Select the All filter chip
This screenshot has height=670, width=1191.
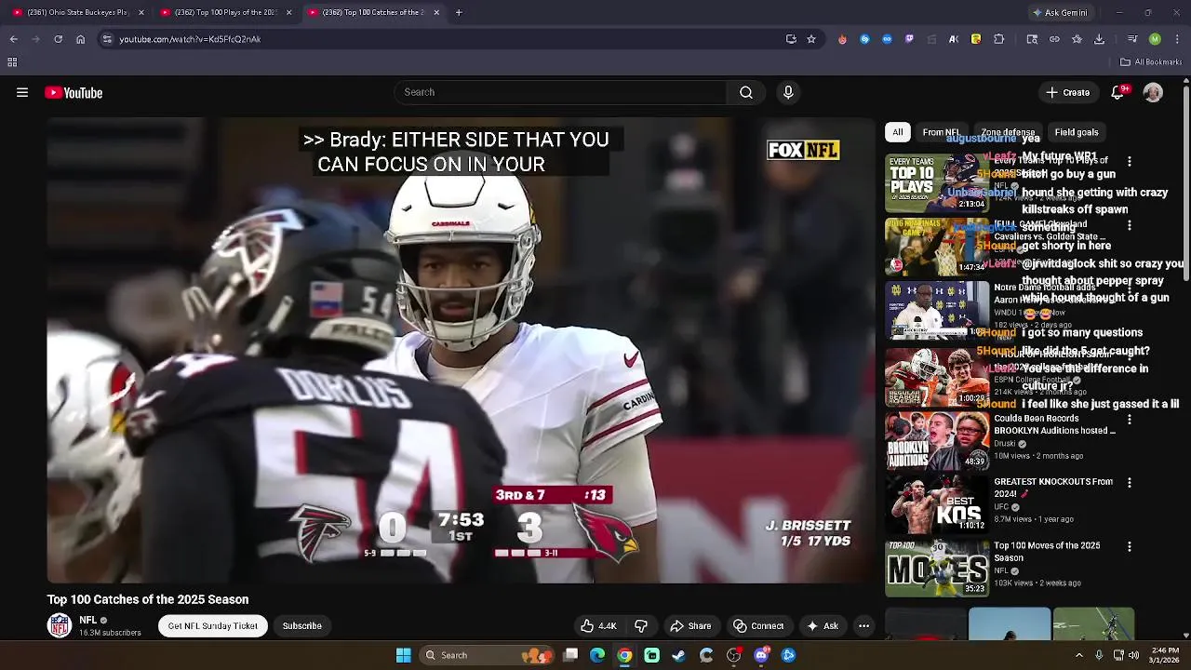(898, 132)
